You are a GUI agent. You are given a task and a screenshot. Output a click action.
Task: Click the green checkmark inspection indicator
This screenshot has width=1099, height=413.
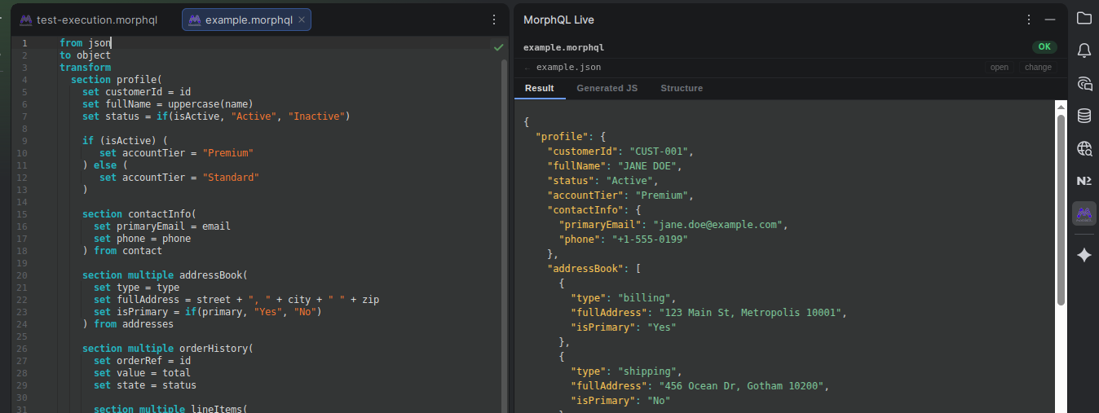[x=498, y=47]
